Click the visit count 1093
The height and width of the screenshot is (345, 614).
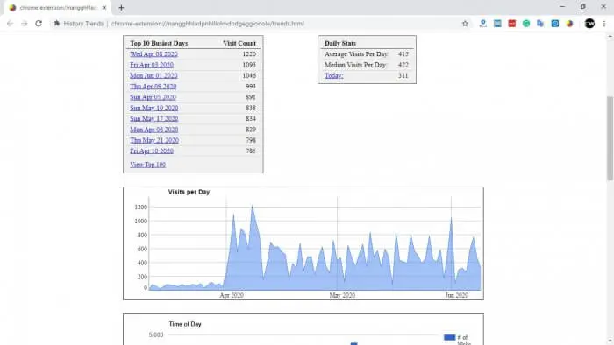[x=249, y=65]
